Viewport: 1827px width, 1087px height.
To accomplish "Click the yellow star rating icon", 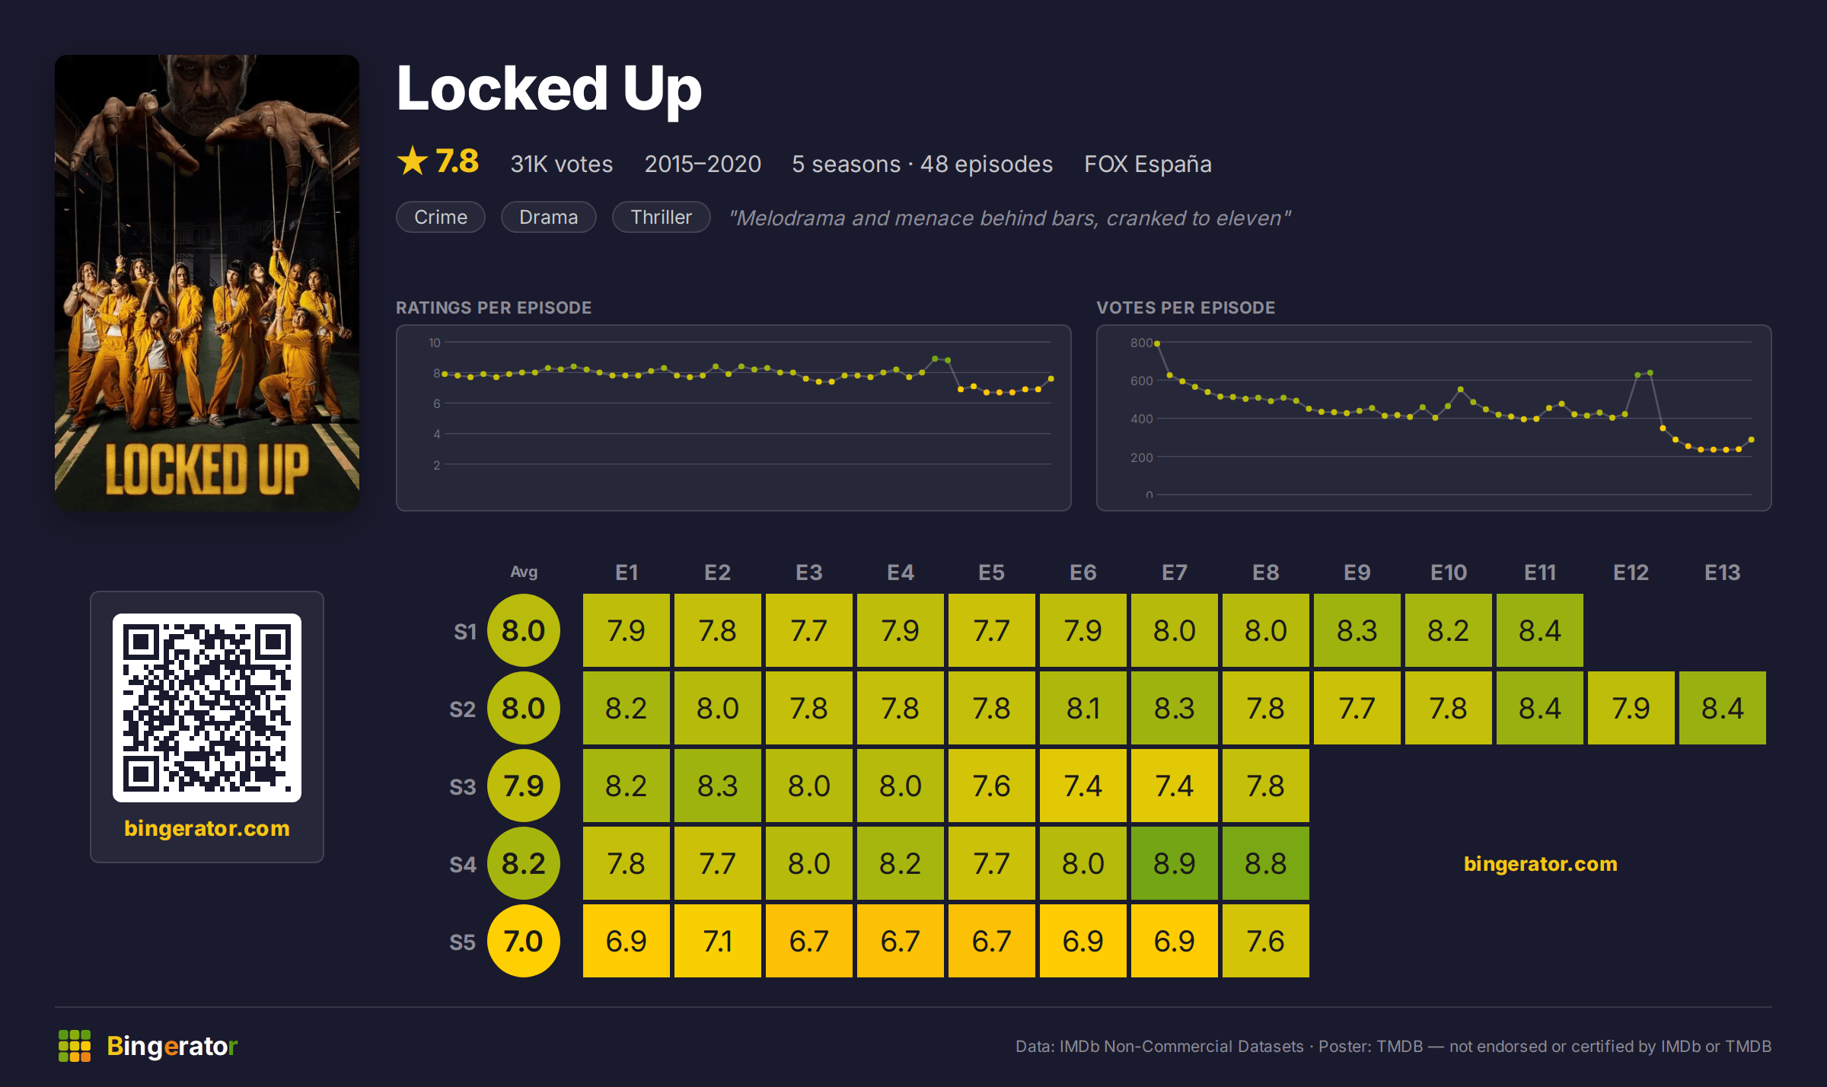I will (x=413, y=161).
